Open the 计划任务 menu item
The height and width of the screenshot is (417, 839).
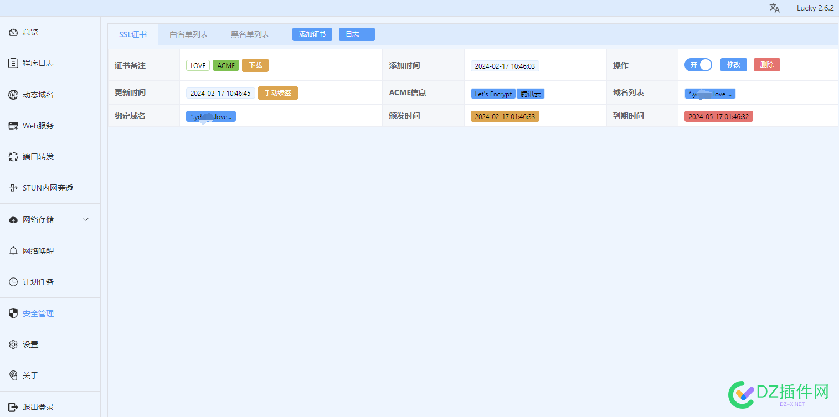pos(50,282)
